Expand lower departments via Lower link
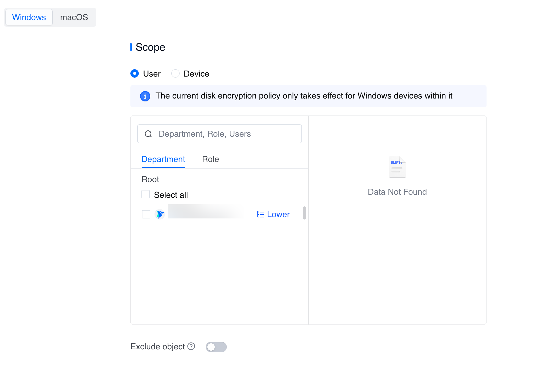Image resolution: width=541 pixels, height=370 pixels. (x=278, y=215)
